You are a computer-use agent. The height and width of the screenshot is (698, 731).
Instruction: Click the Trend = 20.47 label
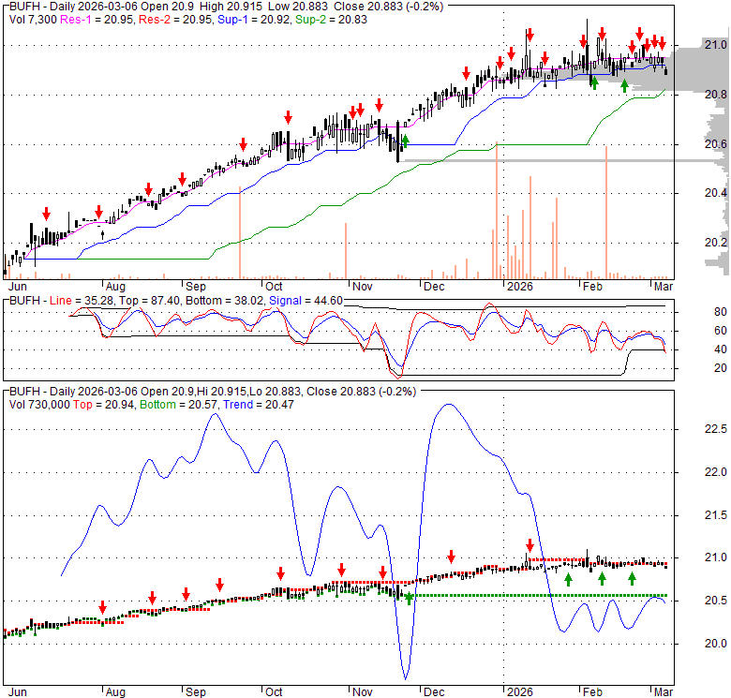coord(259,405)
